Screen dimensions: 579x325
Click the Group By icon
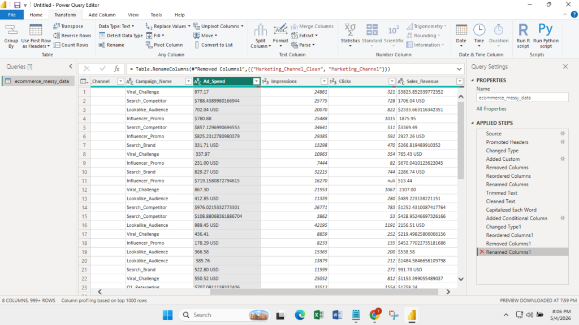[x=11, y=36]
